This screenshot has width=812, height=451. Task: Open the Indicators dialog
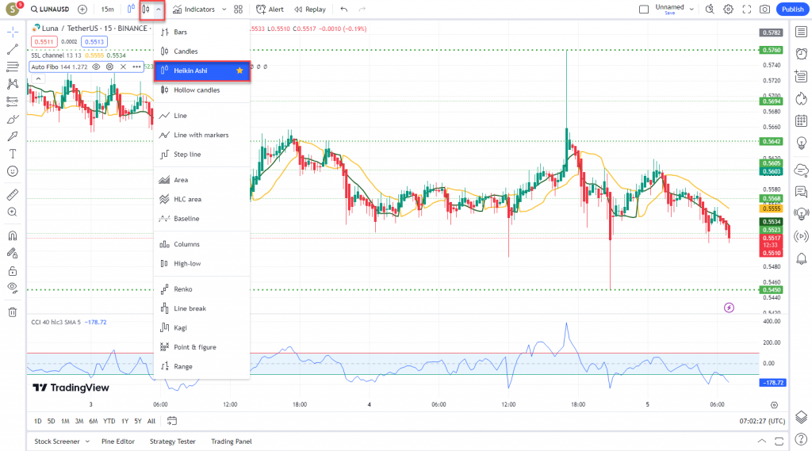(x=193, y=10)
